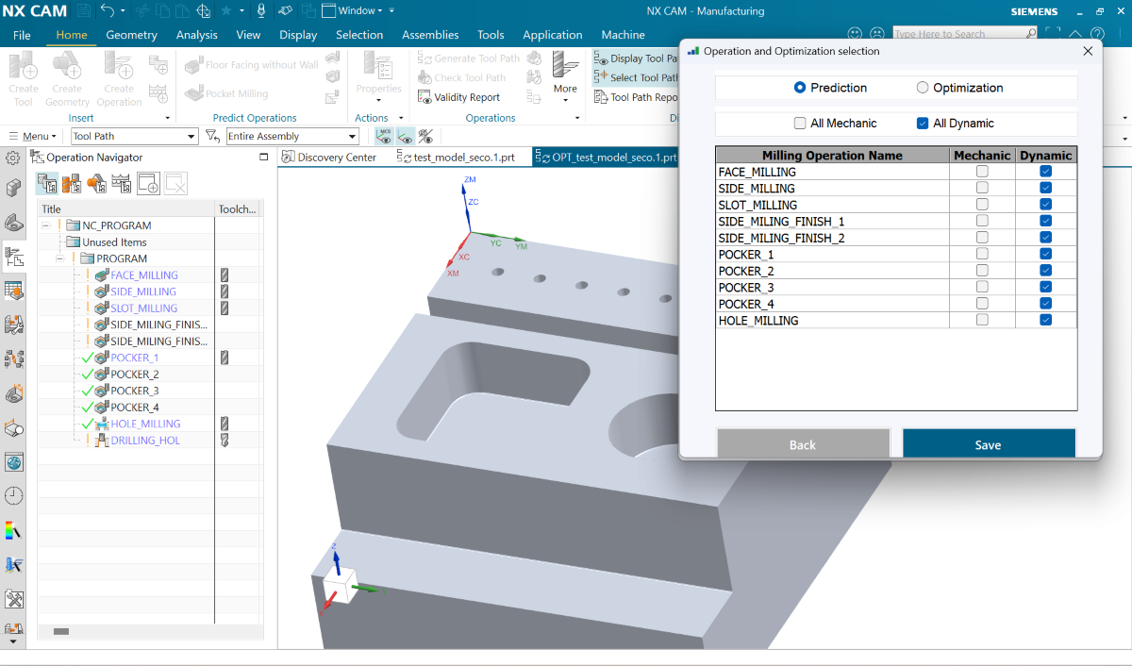Open the rainbow color palette icon in resource bar

13,530
